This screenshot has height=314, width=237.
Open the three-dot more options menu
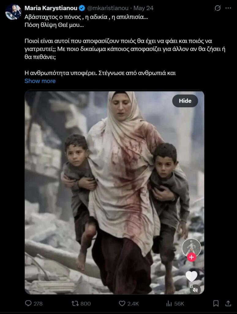point(228,8)
